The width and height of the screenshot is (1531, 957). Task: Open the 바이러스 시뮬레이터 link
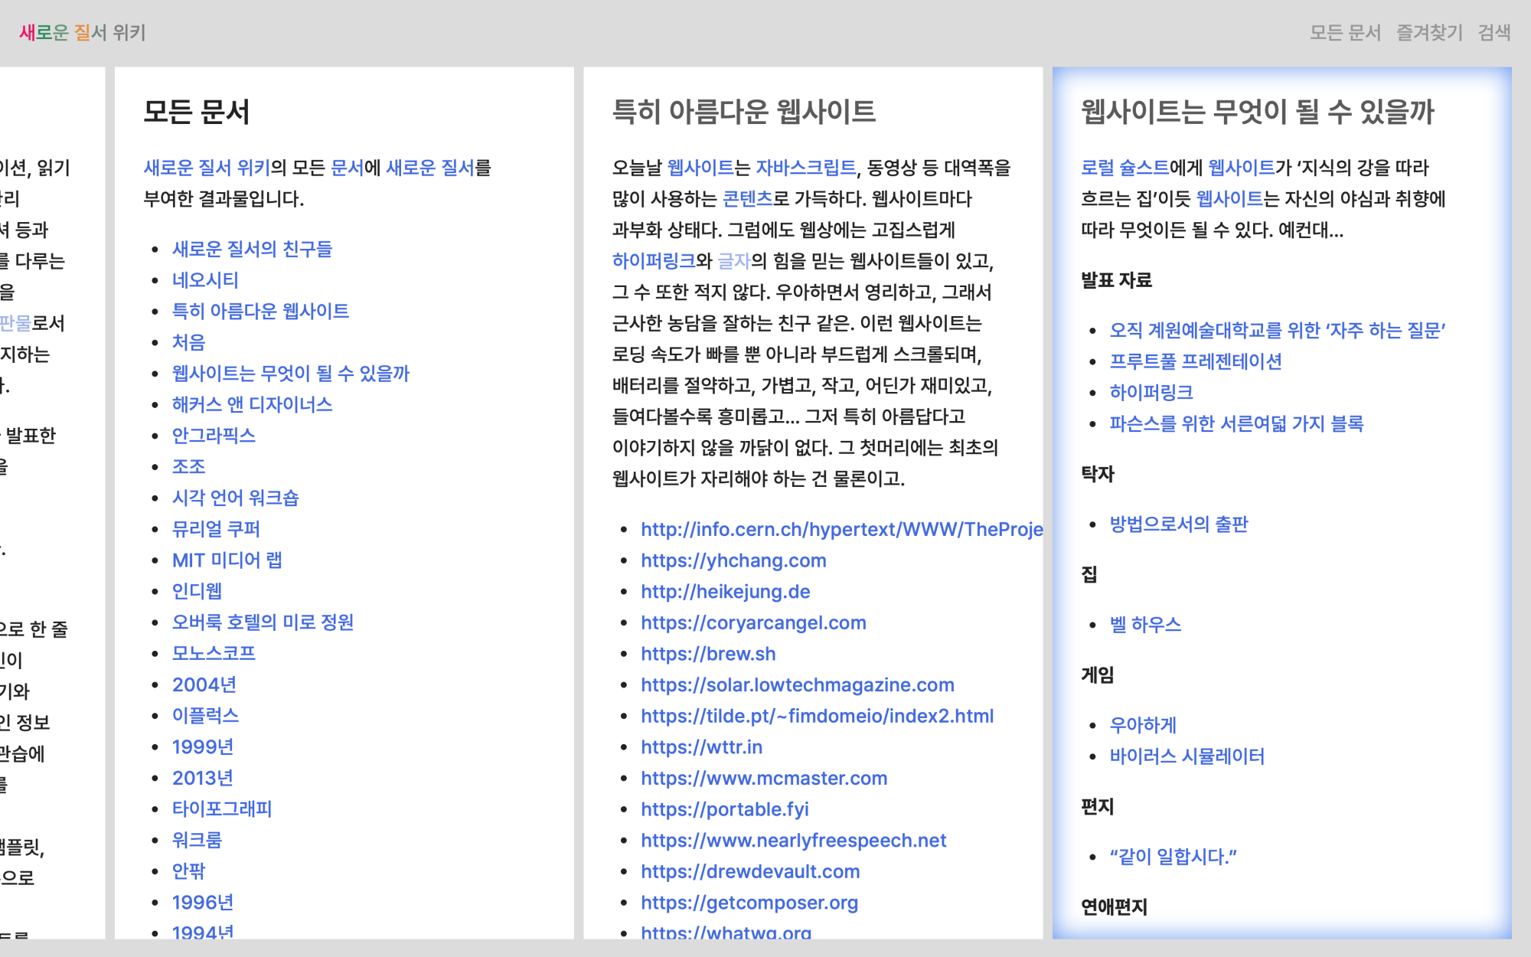(x=1187, y=756)
